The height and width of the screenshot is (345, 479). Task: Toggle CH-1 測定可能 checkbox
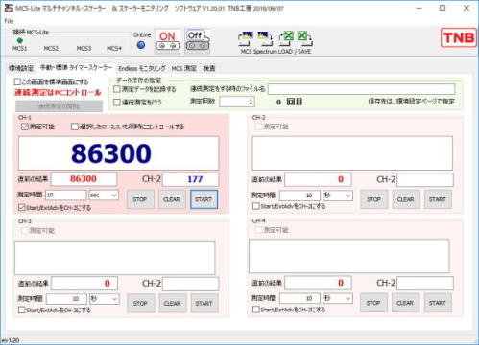[x=25, y=126]
